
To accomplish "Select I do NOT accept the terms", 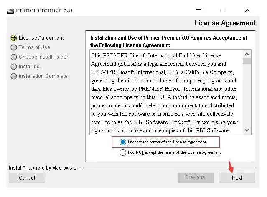I will point(122,152).
